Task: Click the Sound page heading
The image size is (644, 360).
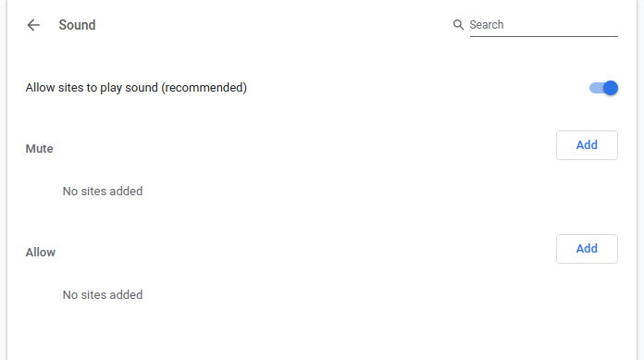Action: 77,25
